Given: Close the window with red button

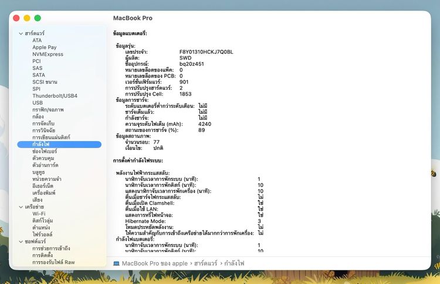Looking at the screenshot, I should click(16, 18).
